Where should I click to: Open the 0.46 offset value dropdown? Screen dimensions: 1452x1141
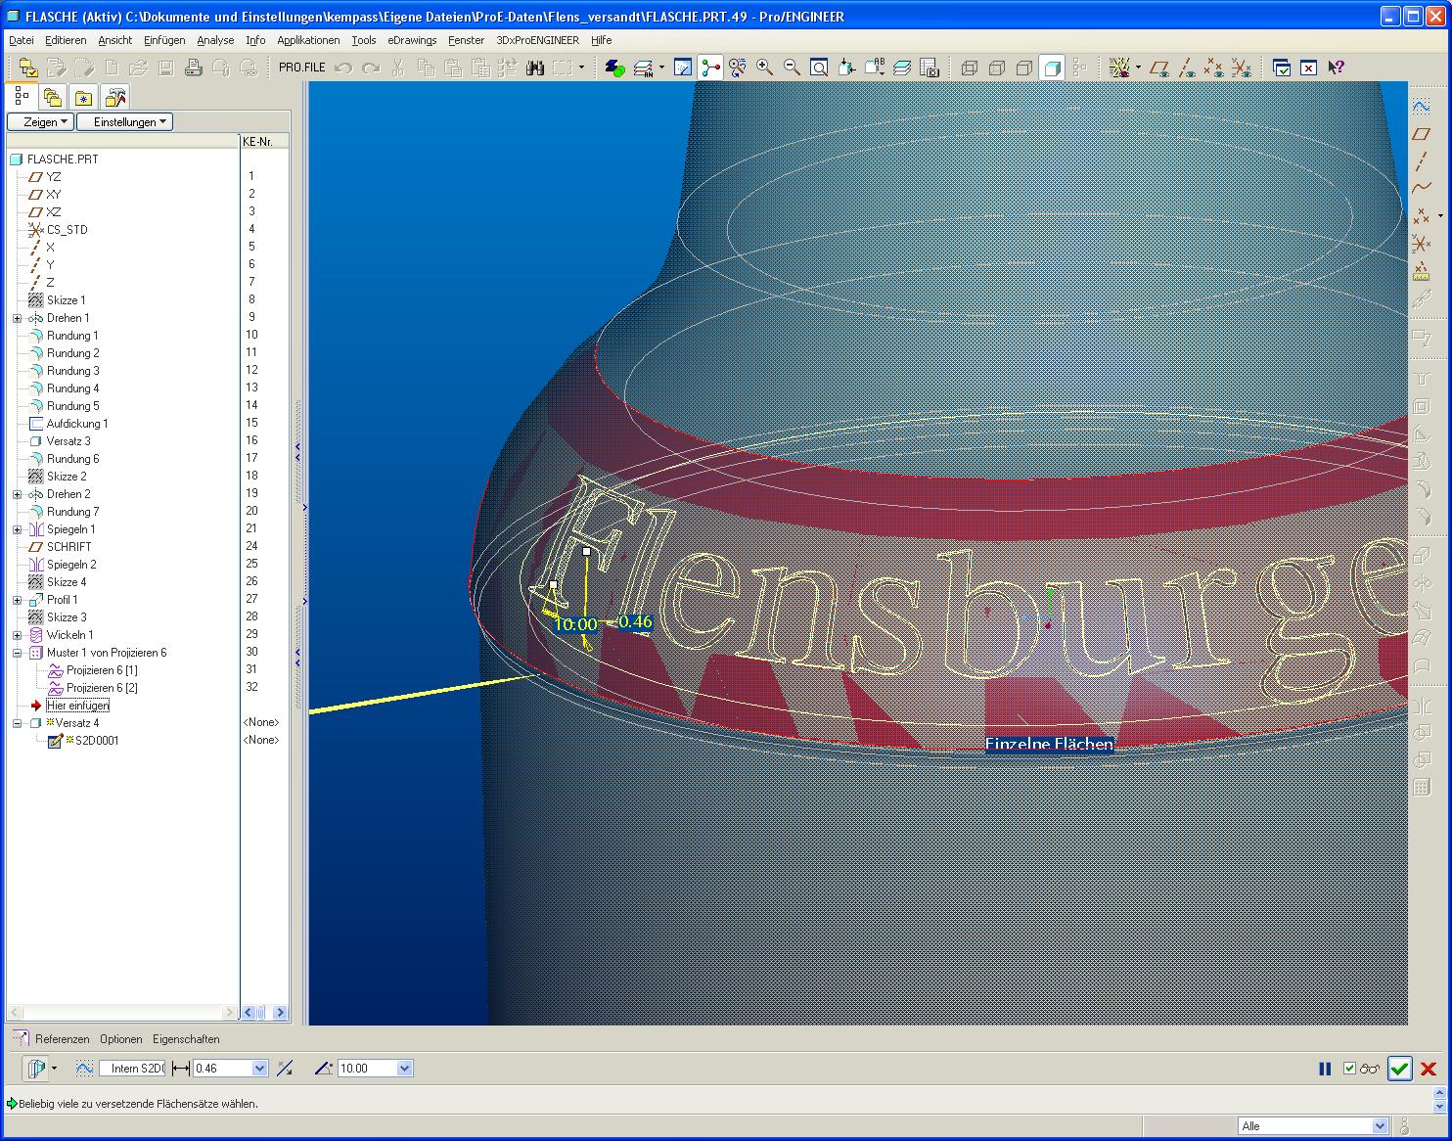coord(260,1069)
